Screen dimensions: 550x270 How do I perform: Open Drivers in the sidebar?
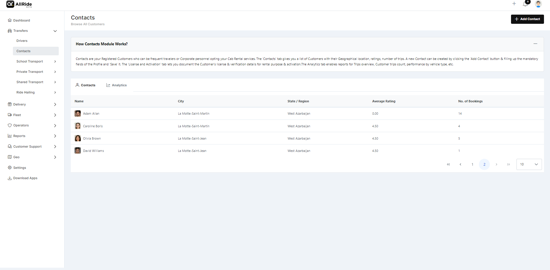point(22,41)
